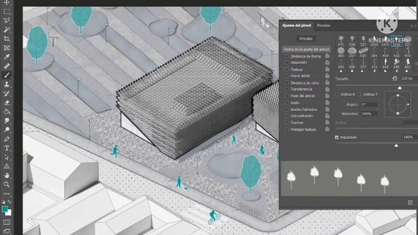The width and height of the screenshot is (418, 235).
Task: Select the Brush tool
Action: point(7,75)
